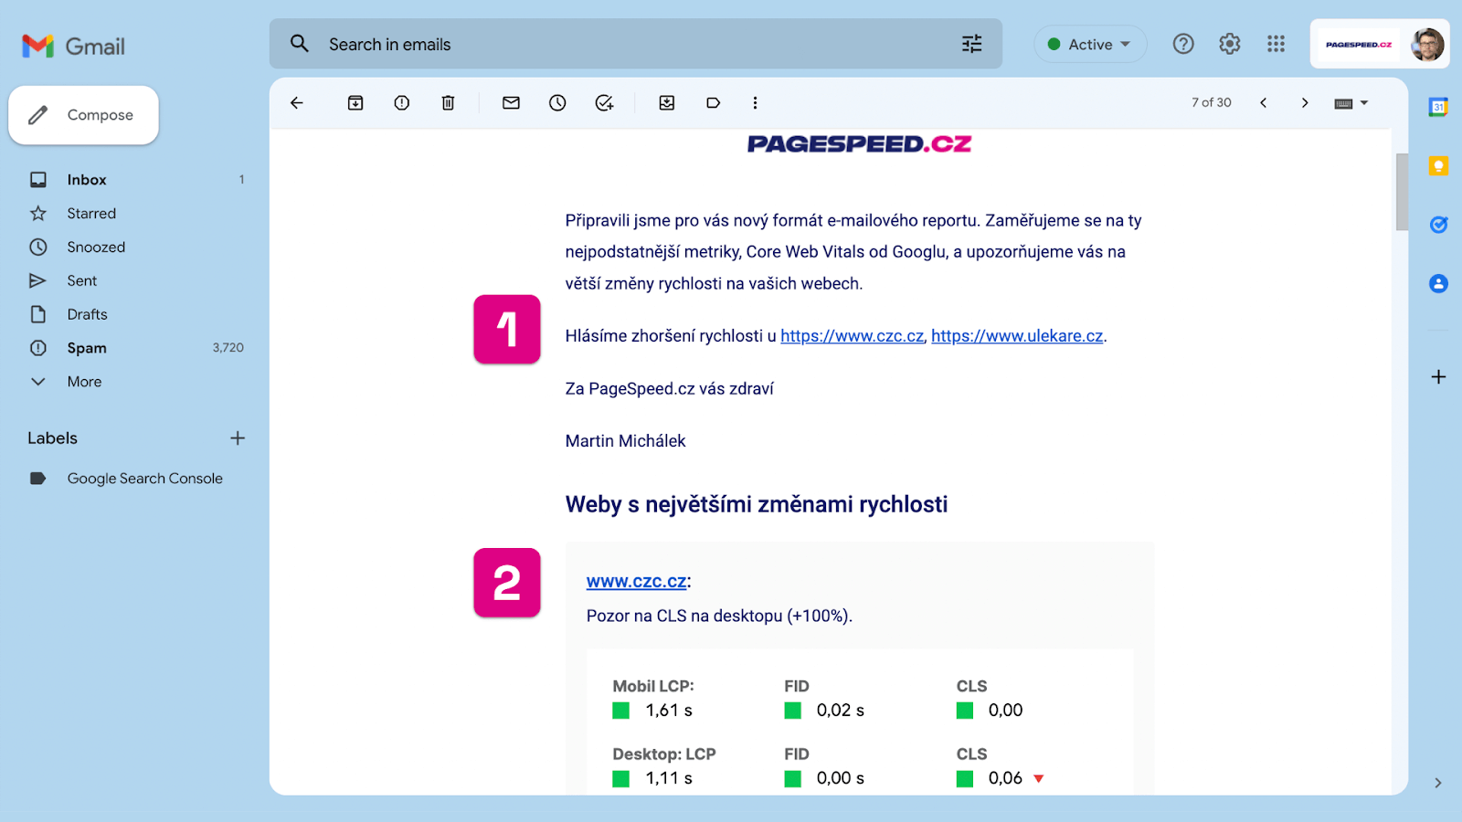Viewport: 1462px width, 822px height.
Task: Click the Gmail logo
Action: pos(73,46)
